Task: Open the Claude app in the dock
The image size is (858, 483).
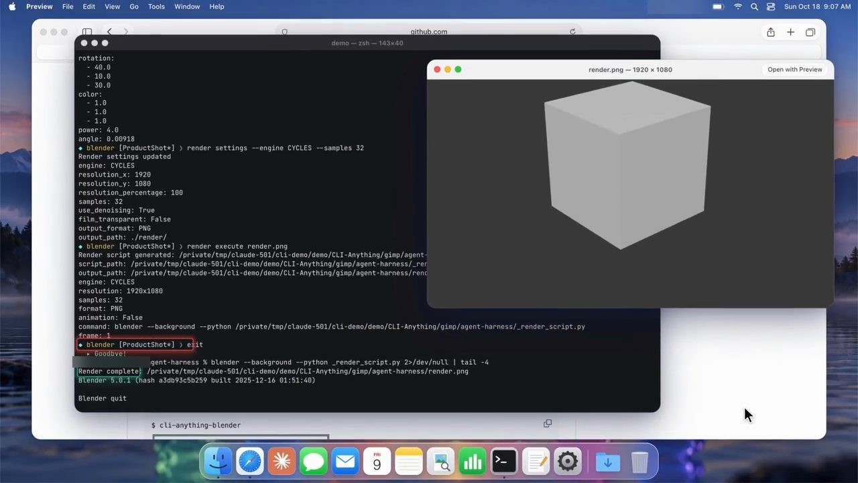Action: click(282, 462)
